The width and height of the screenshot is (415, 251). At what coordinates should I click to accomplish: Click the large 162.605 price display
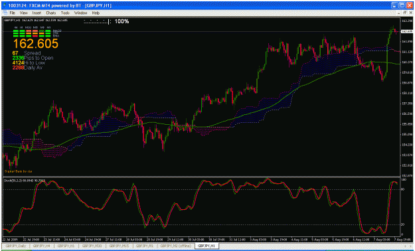click(x=35, y=43)
